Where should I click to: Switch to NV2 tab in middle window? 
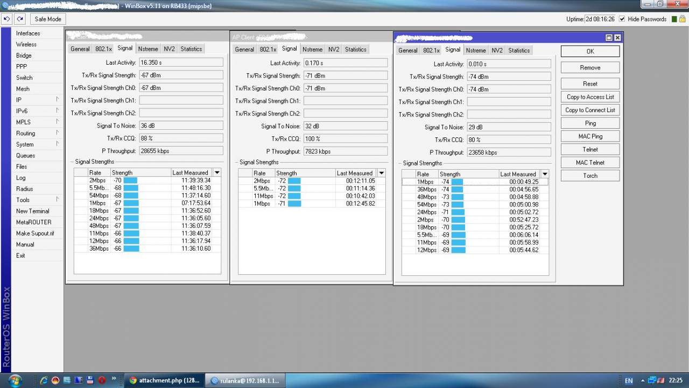pos(334,50)
